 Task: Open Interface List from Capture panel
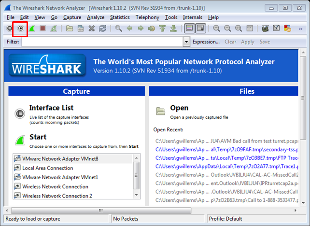[51, 108]
